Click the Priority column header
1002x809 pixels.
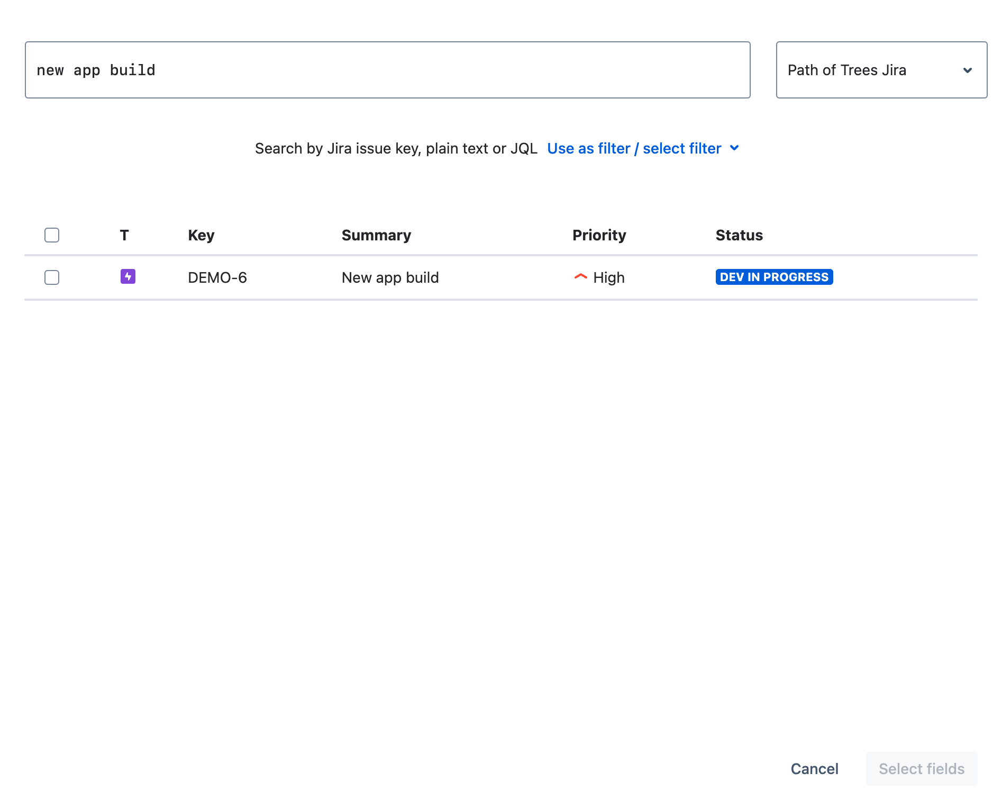pyautogui.click(x=599, y=235)
